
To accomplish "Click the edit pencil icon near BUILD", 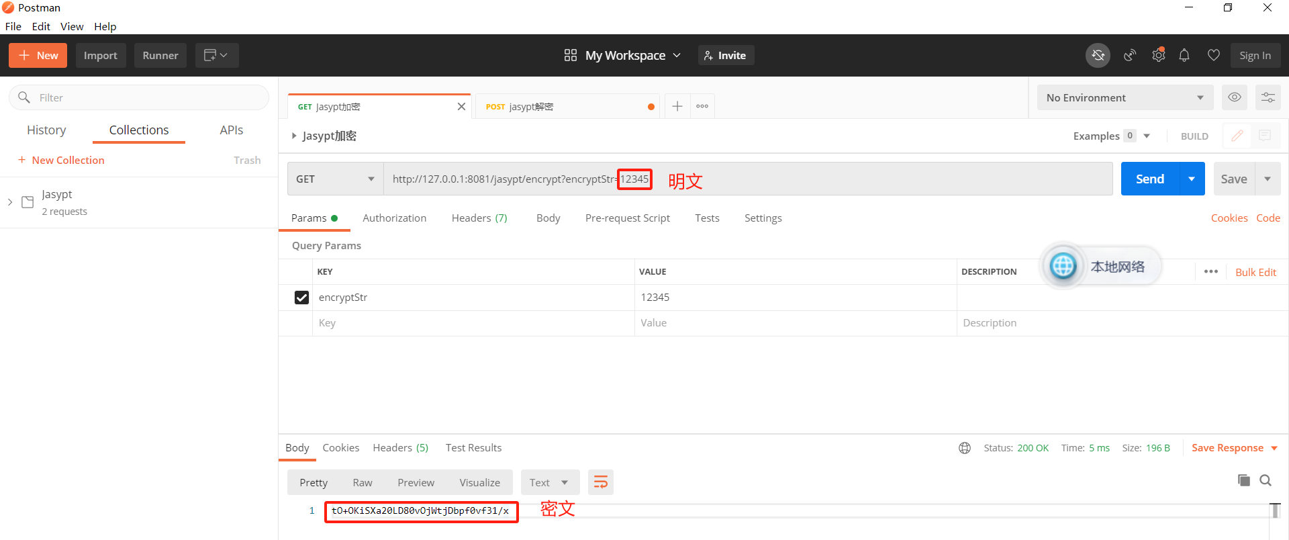I will coord(1237,136).
